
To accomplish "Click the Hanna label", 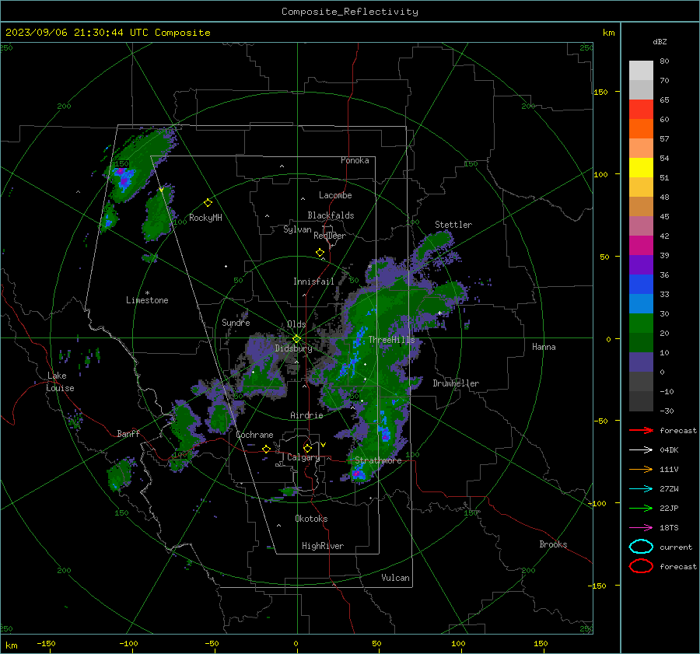I will 544,347.
